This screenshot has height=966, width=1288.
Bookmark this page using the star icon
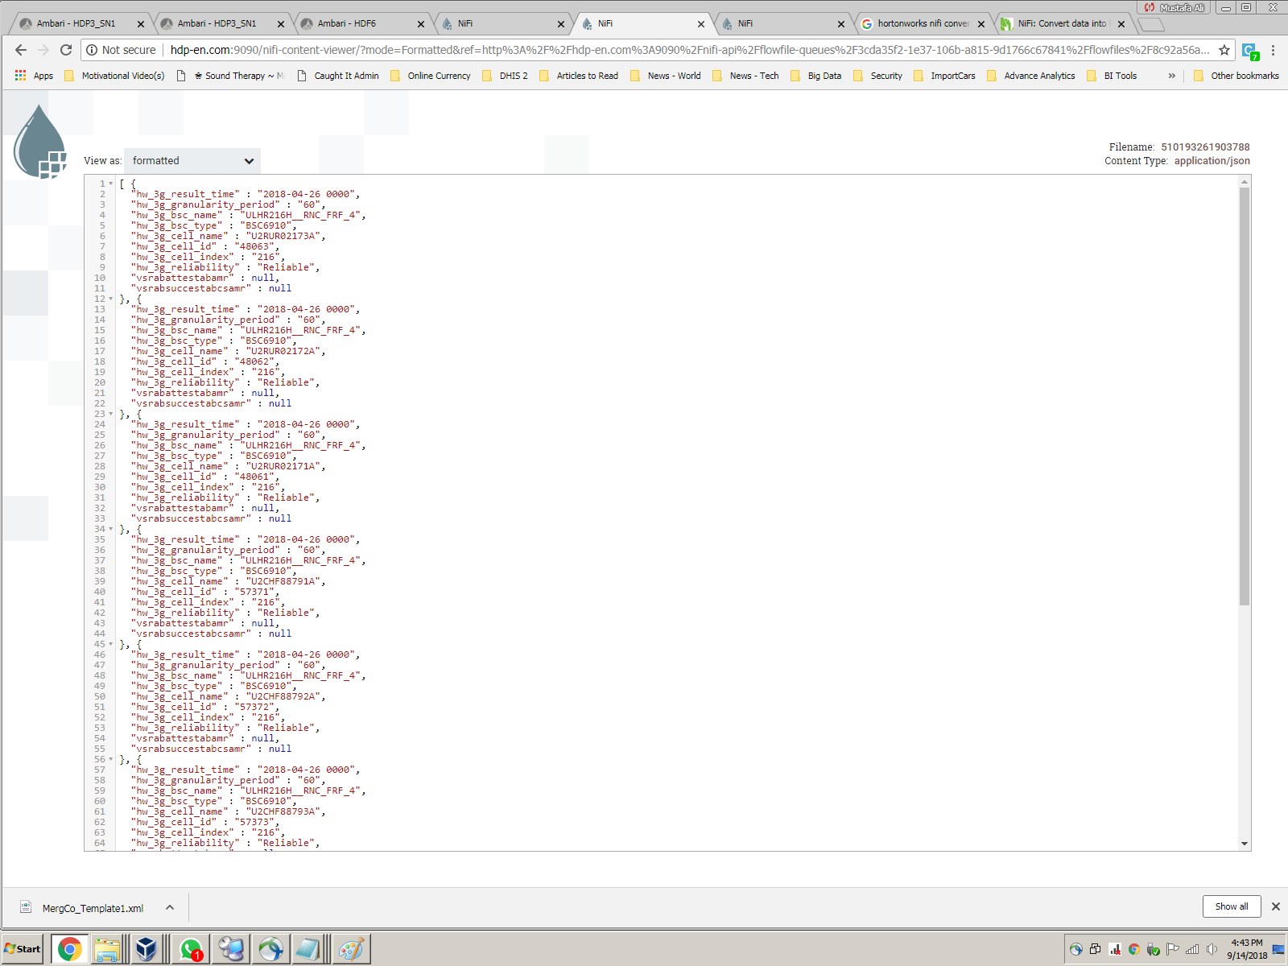click(1226, 49)
